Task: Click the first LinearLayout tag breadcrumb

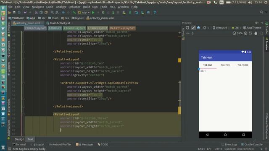Action: click(35, 28)
